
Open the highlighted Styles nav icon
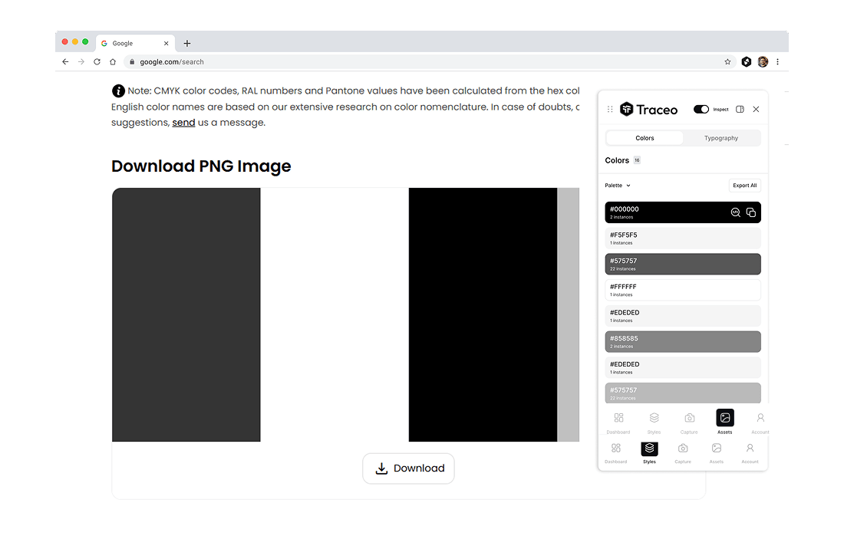649,449
